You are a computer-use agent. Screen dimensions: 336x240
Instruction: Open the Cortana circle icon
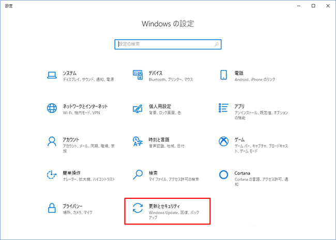tap(223, 175)
